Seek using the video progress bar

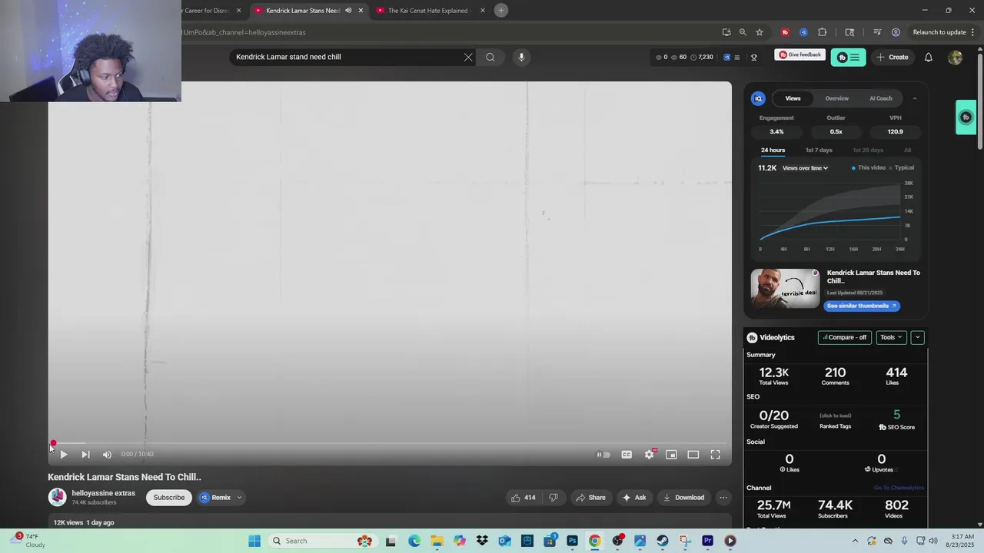(x=390, y=444)
